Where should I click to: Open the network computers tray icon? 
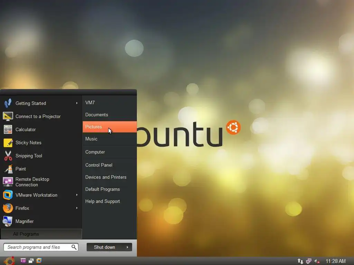tap(309, 261)
